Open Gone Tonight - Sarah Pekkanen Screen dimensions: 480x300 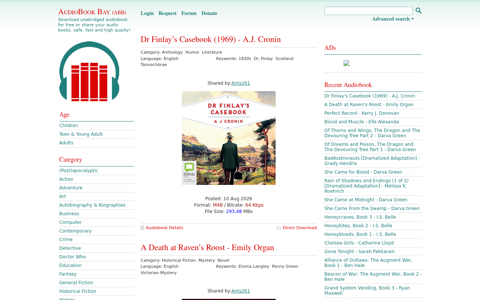359,252
